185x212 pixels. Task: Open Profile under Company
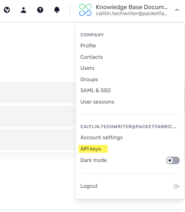(x=88, y=46)
